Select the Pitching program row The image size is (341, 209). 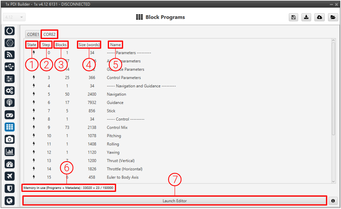pyautogui.click(x=114, y=136)
